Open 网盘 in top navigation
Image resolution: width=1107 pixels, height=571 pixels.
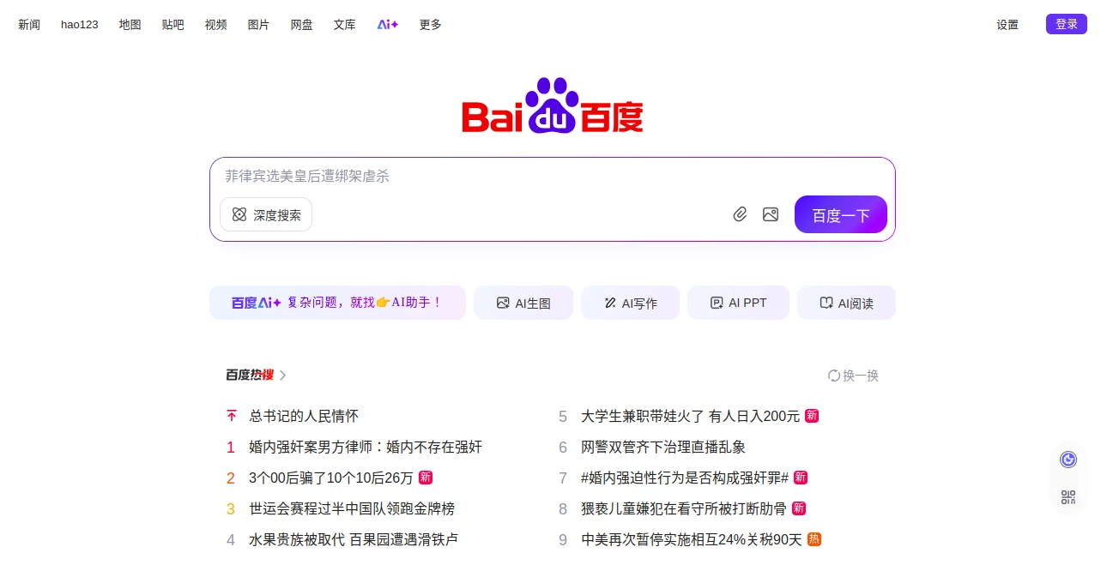(x=302, y=25)
